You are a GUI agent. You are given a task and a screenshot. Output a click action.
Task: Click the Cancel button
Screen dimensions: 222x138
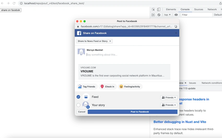[82, 112]
